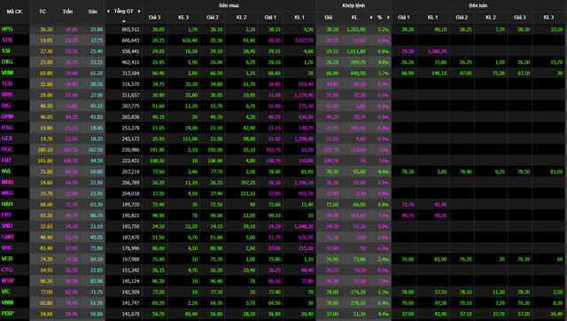Click the % header in Khớp lệnh
The width and height of the screenshot is (567, 321).
pos(380,17)
